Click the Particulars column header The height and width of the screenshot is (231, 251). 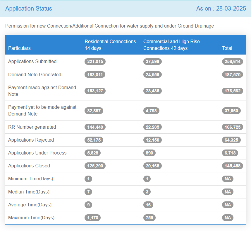[19, 48]
